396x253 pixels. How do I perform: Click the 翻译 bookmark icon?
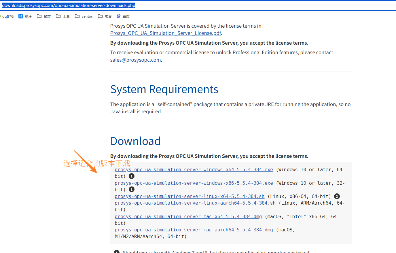[x=21, y=16]
